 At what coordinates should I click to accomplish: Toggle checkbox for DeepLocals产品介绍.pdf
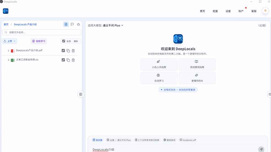[x=63, y=50]
